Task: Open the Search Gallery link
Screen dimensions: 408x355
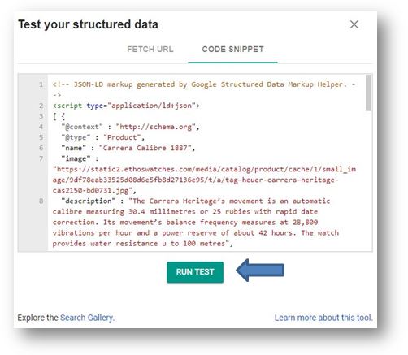Action: (87, 318)
